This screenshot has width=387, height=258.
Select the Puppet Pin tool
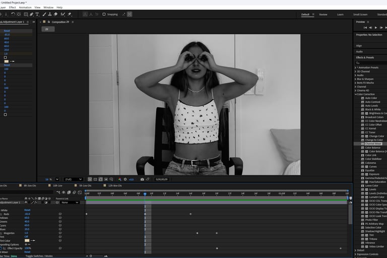pyautogui.click(x=70, y=14)
